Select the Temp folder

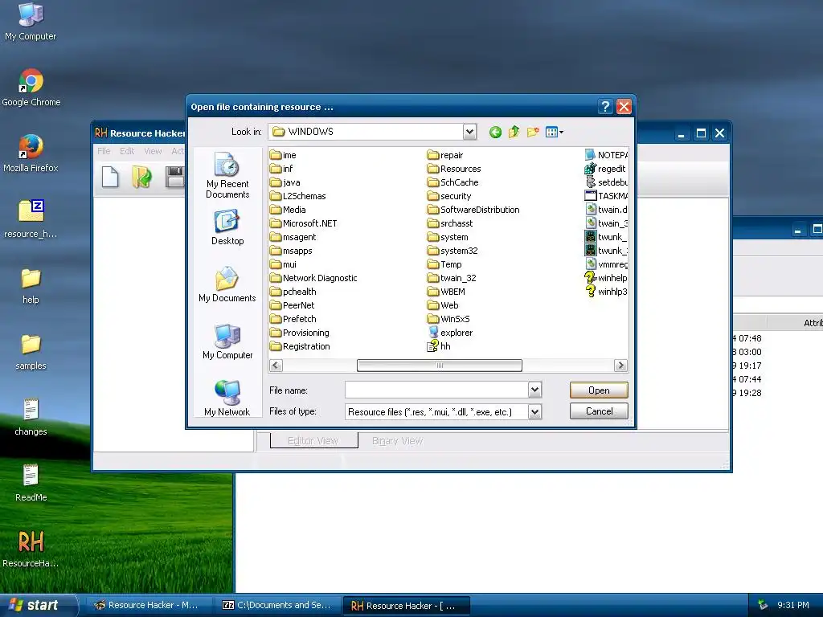click(x=444, y=264)
